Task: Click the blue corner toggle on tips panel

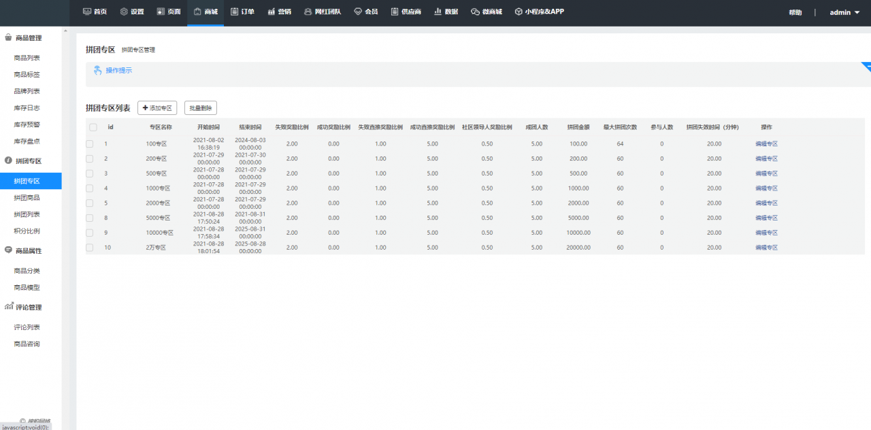Action: pos(866,66)
